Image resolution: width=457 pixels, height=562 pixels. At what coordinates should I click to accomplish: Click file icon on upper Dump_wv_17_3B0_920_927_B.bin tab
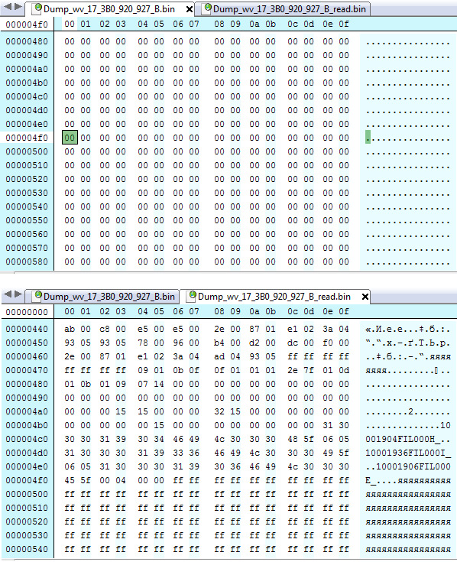pos(37,8)
